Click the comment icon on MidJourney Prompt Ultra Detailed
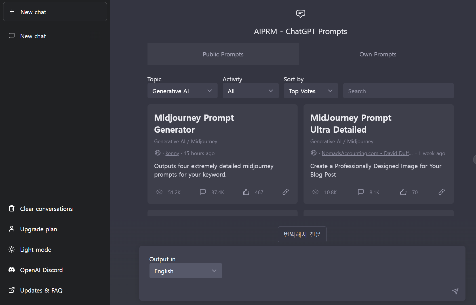Screen dimensions: 476x305 click(x=361, y=192)
